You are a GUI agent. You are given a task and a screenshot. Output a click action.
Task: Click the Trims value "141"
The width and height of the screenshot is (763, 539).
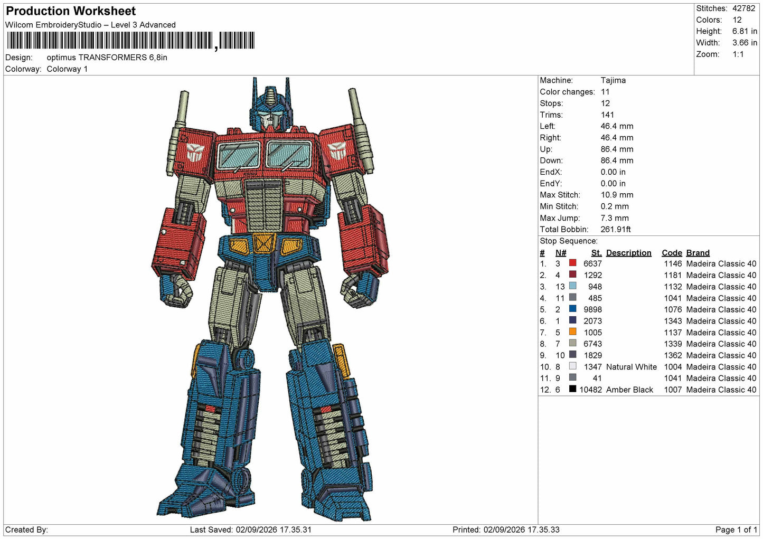click(608, 115)
